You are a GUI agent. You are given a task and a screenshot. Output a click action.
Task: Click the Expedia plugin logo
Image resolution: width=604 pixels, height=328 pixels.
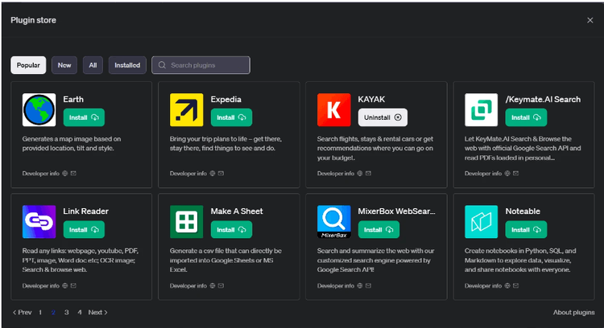[x=187, y=110]
